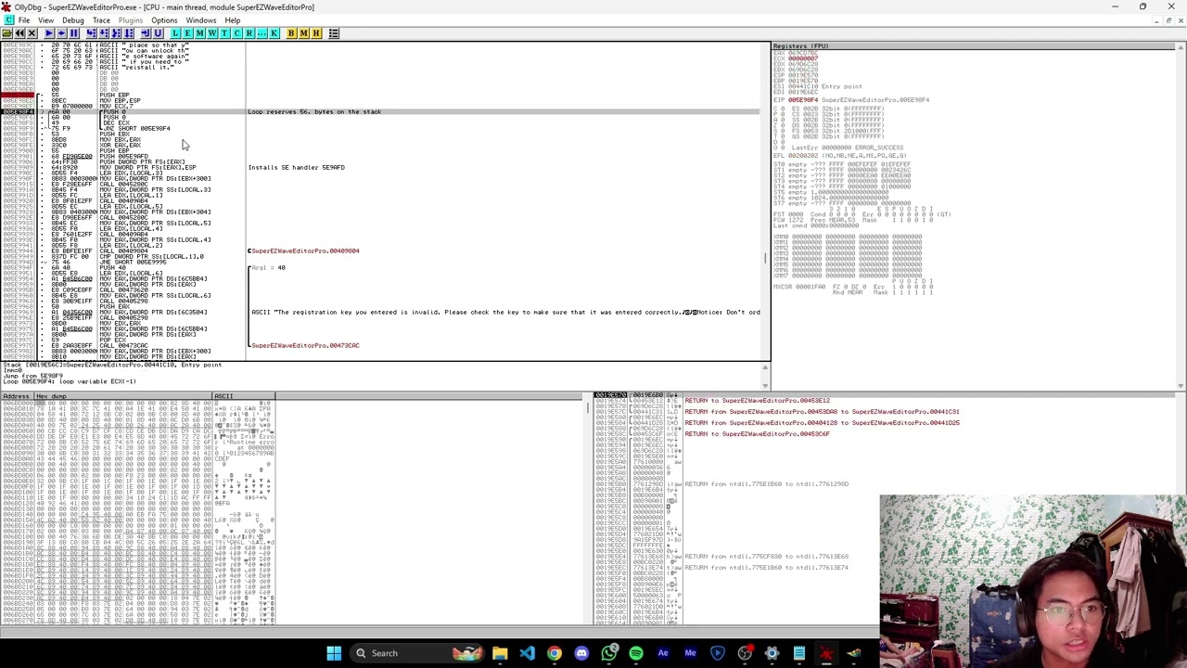Click the disassembly pane vertical scrollbar

coord(765,202)
